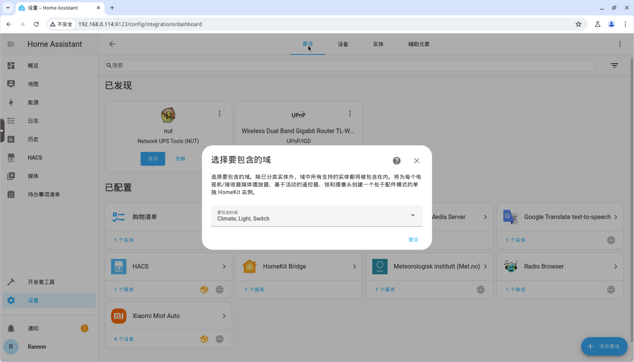
Task: Collapse the sidebar with hamburger icon
Action: point(11,44)
